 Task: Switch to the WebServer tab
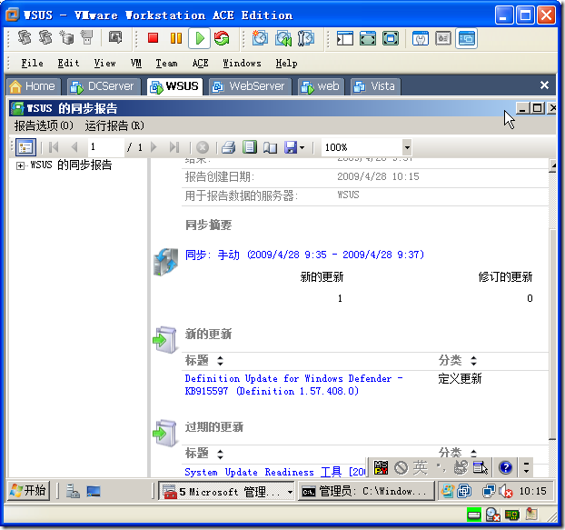[250, 86]
